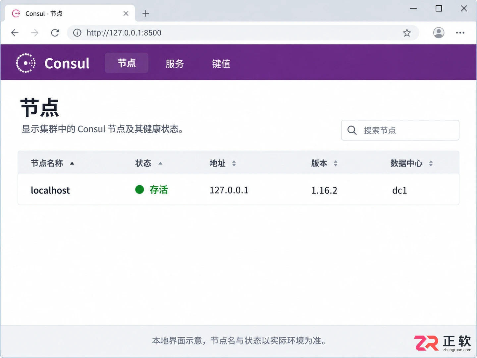Click the browser forward arrow
The width and height of the screenshot is (477, 358).
click(x=35, y=33)
